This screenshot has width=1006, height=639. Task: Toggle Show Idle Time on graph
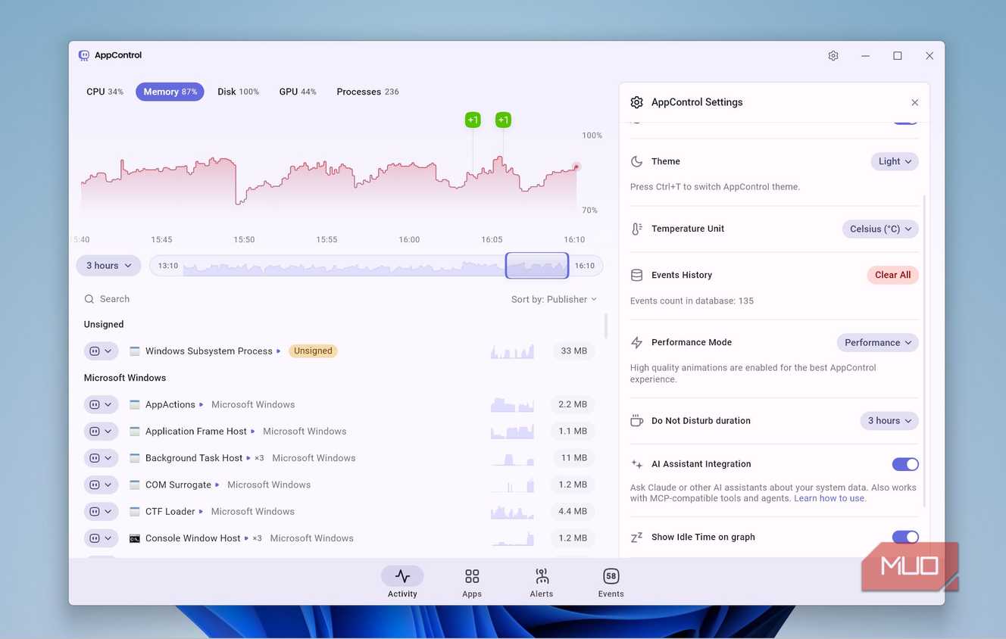tap(905, 538)
